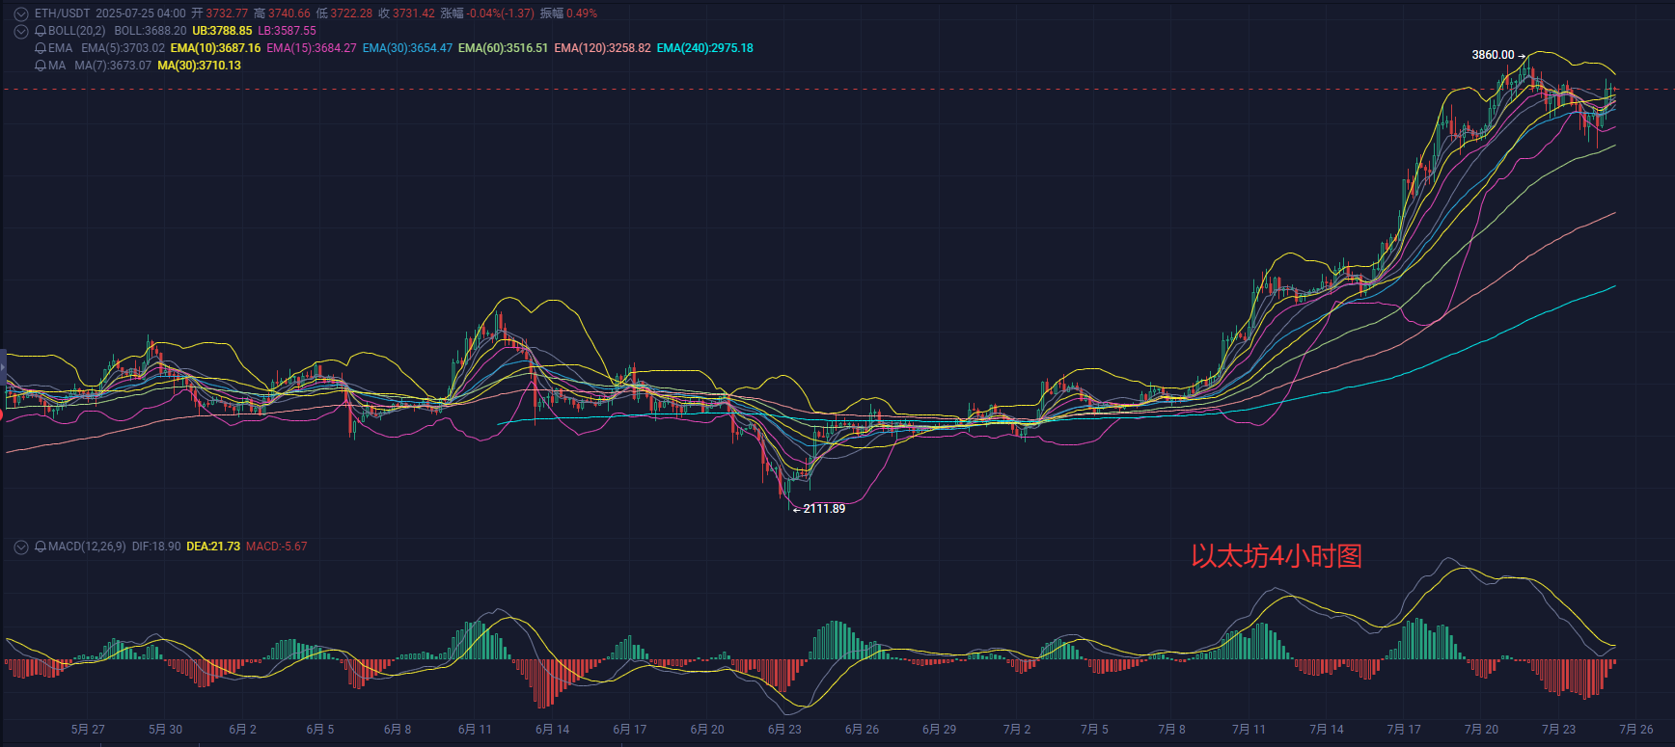Click the 2111.89 low price marker
This screenshot has height=747, width=1675.
tap(824, 509)
